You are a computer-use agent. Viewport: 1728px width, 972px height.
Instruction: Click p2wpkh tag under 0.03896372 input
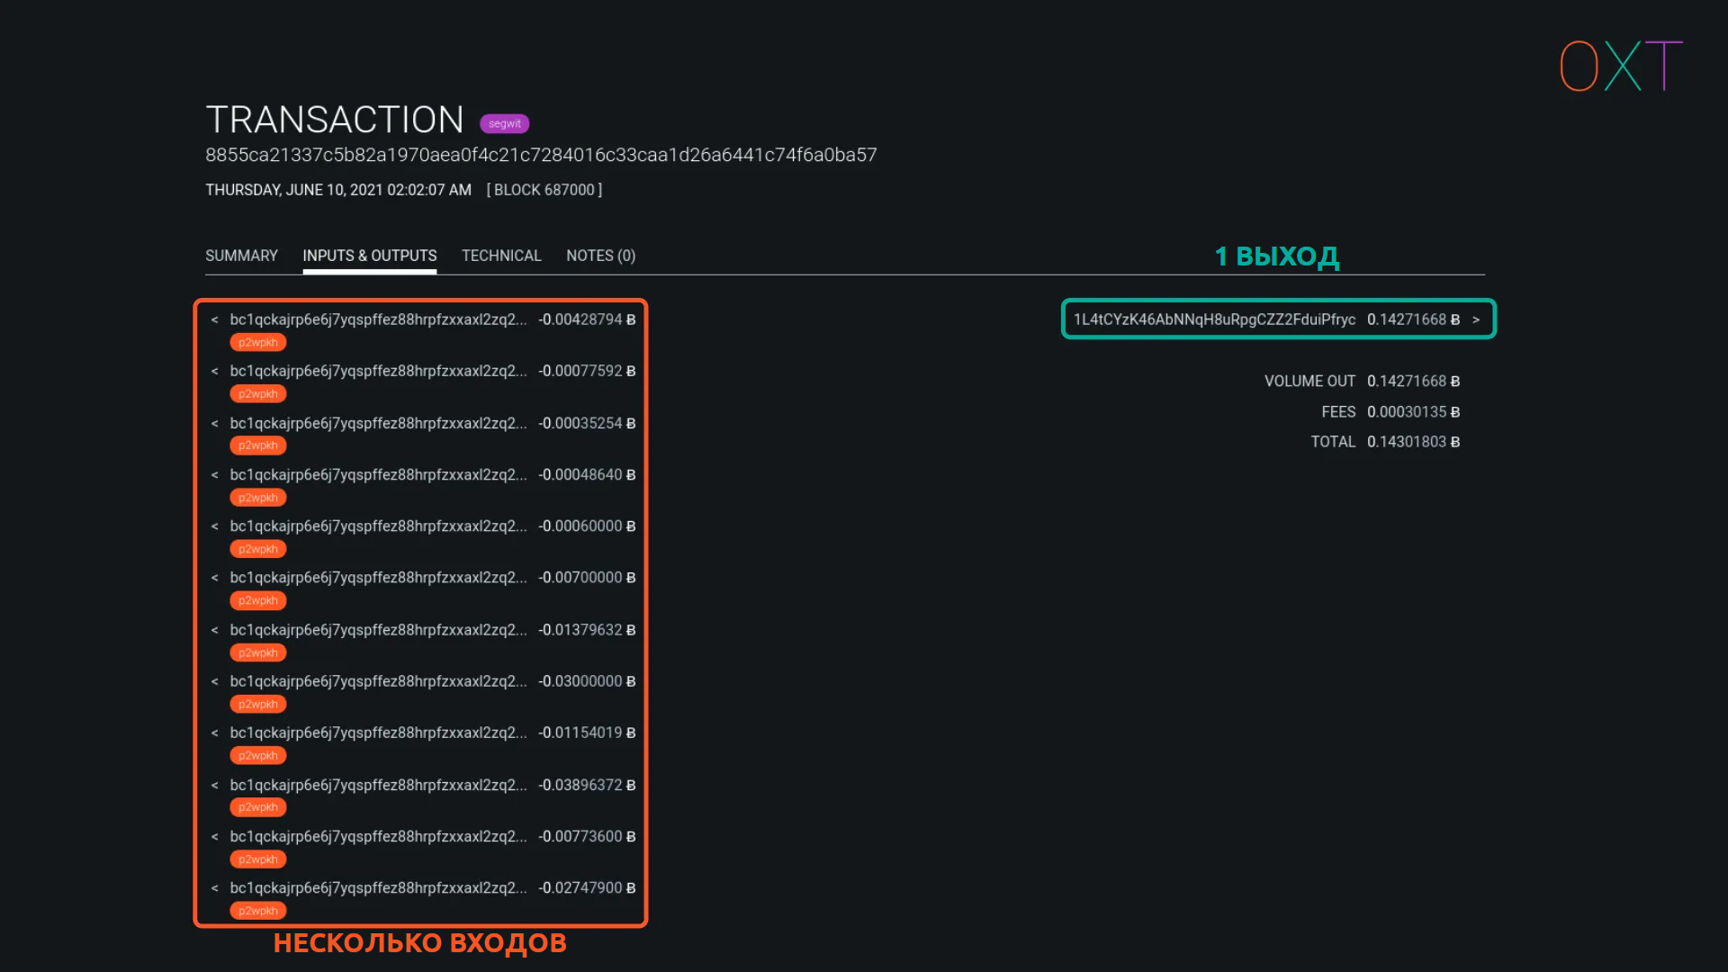257,807
